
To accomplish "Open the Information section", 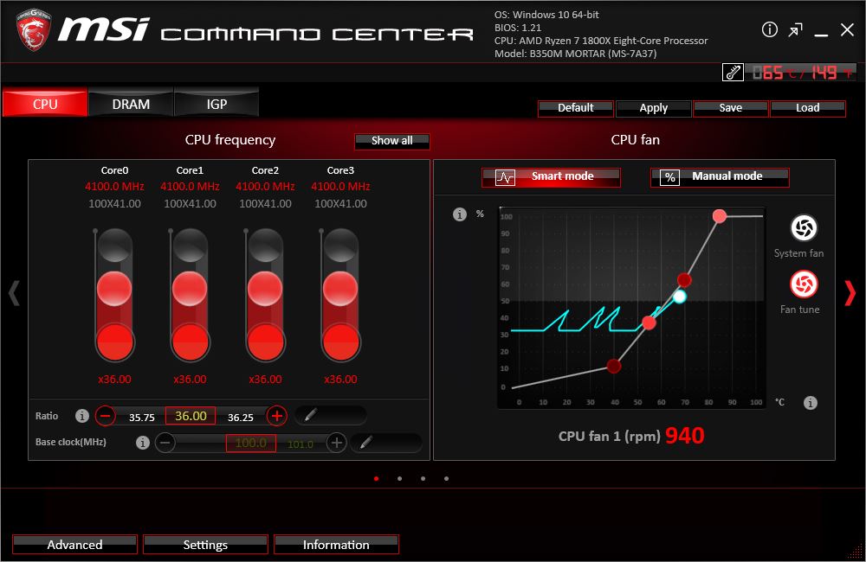I will 336,545.
